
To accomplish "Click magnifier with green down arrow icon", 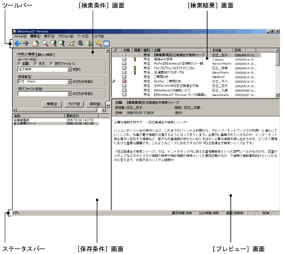I will coord(54,44).
